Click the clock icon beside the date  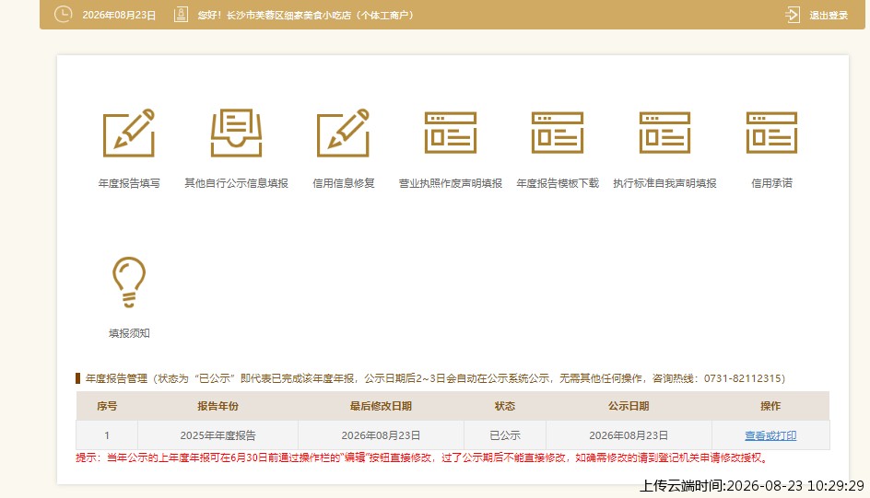tap(64, 15)
